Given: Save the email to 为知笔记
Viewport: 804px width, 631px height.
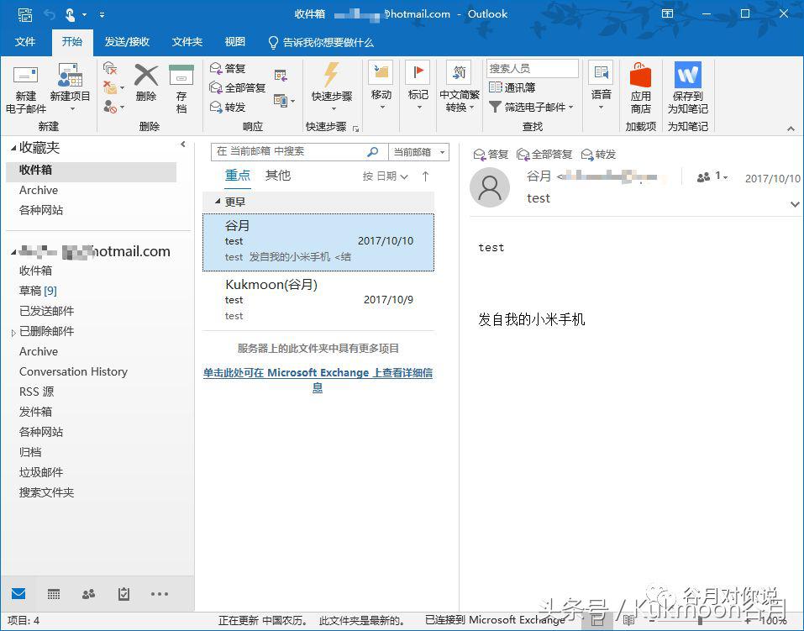Looking at the screenshot, I should coord(688,88).
